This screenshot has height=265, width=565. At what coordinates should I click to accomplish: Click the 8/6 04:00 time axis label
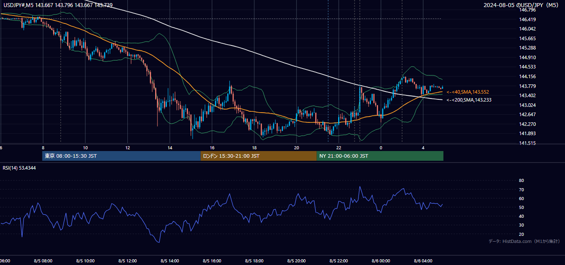pyautogui.click(x=423, y=261)
